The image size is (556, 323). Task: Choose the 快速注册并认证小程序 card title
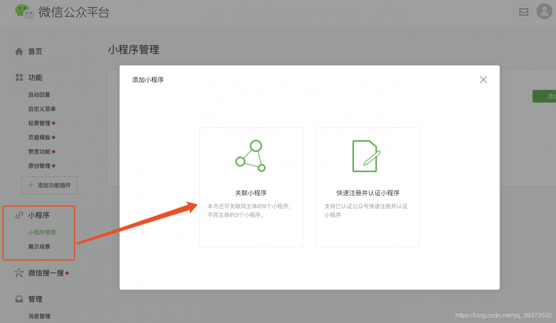(368, 193)
